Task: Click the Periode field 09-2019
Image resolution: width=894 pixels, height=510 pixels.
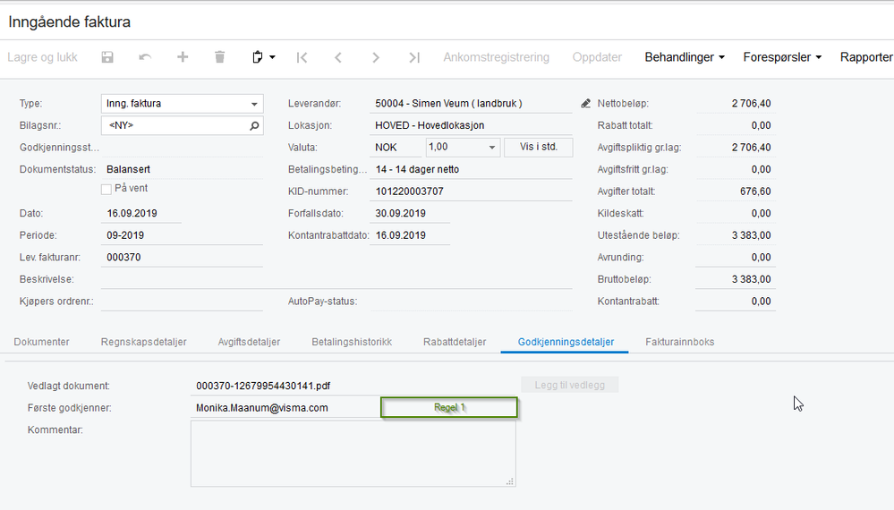Action: (x=182, y=235)
